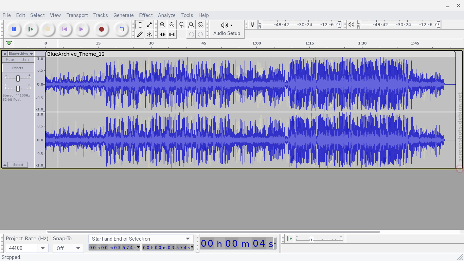Open audio position time format arrow
Image resolution: width=464 pixels, height=261 pixels.
(275, 244)
